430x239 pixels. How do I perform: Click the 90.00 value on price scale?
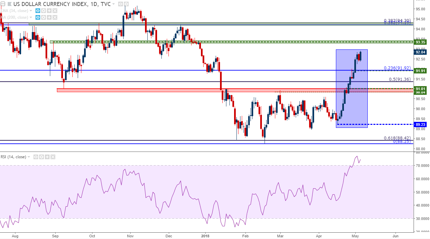pyautogui.click(x=420, y=109)
